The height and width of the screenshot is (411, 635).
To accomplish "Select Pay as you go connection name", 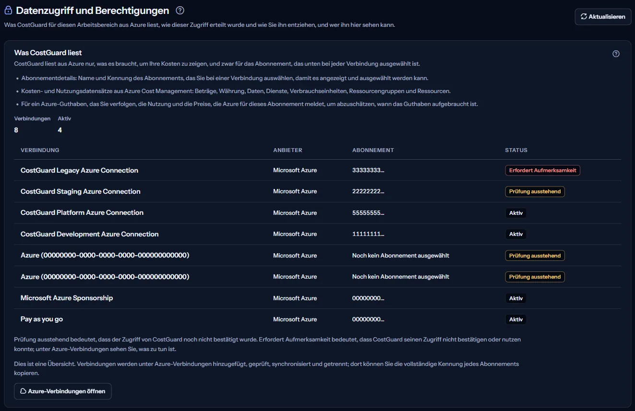I will tap(42, 319).
